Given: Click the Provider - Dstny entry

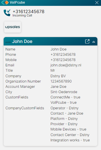Looking at the screenshot, I should (64, 124).
